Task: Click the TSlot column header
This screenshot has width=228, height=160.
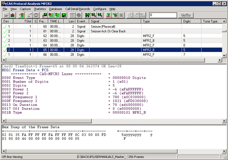Action: (x=23, y=21)
